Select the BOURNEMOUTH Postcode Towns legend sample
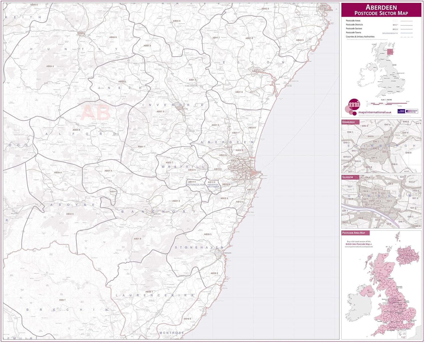 pyautogui.click(x=390, y=33)
